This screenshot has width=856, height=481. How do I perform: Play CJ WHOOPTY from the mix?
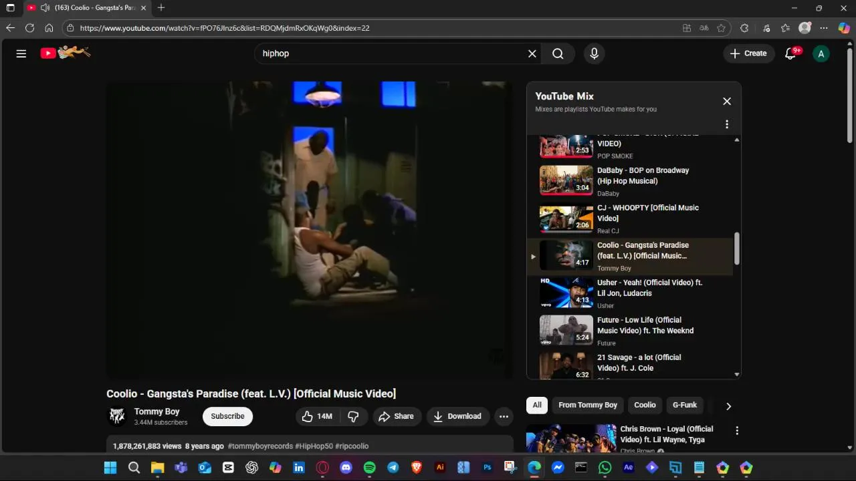pos(629,218)
